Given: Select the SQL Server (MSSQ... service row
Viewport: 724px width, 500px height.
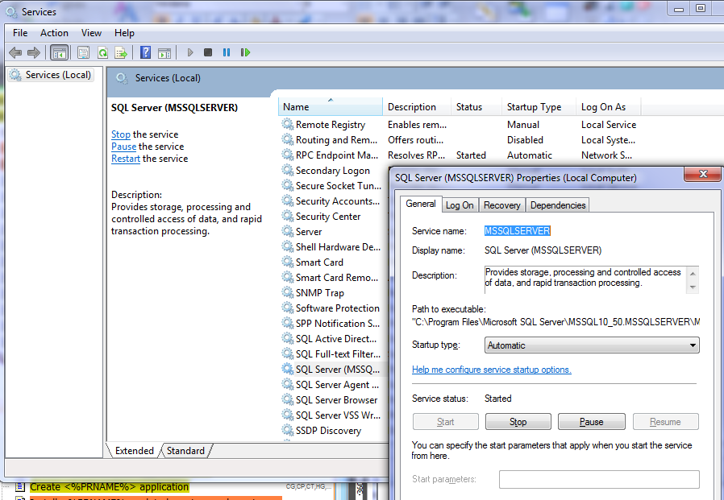Looking at the screenshot, I should (335, 369).
